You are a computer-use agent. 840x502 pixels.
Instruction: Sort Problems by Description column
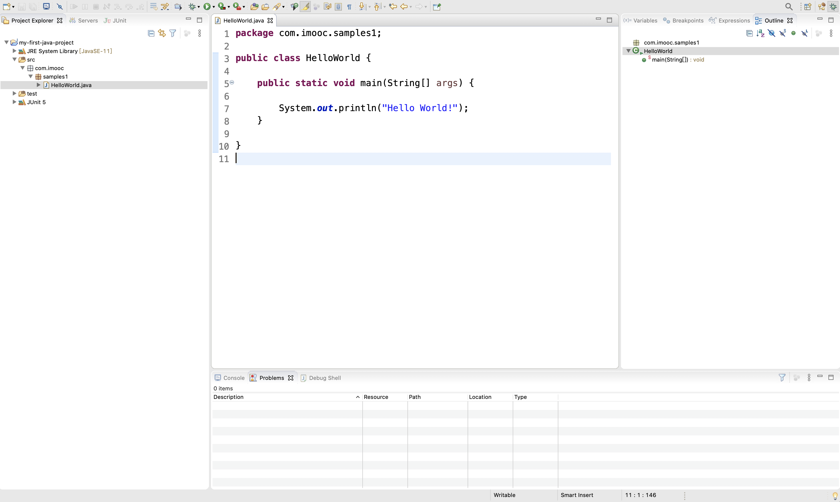point(287,397)
